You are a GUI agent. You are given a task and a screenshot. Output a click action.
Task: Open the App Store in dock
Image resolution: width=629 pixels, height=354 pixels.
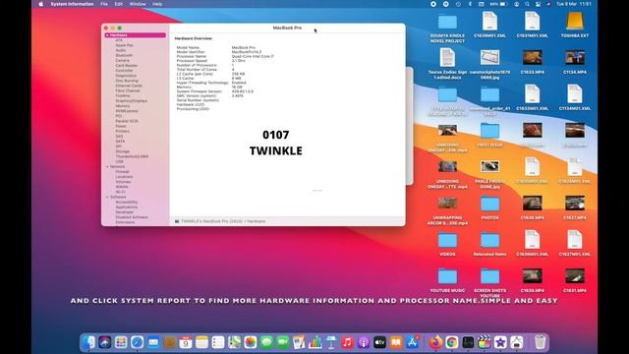coord(413,342)
